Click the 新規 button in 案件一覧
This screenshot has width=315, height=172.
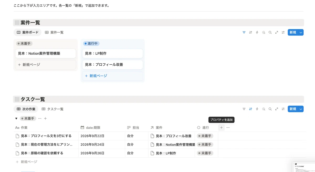[x=293, y=32]
